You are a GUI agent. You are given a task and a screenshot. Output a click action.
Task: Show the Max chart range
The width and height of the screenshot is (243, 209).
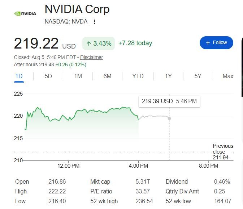point(228,76)
